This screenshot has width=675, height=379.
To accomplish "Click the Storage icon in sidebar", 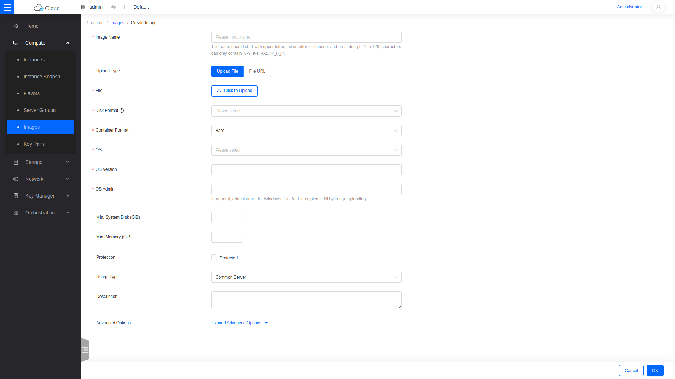I will point(16,162).
